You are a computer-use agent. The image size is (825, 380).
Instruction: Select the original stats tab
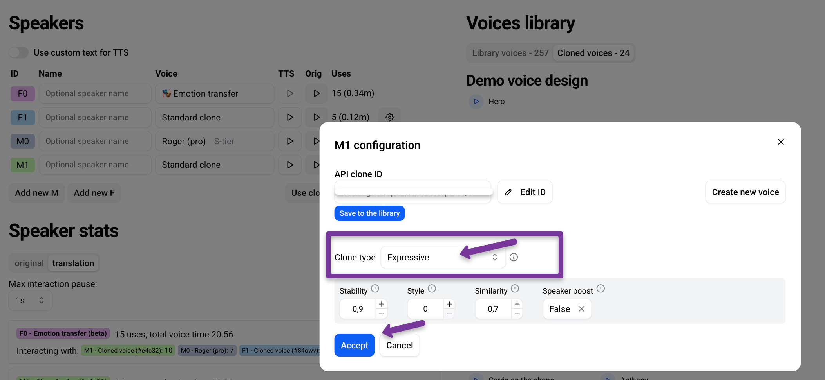tap(29, 263)
